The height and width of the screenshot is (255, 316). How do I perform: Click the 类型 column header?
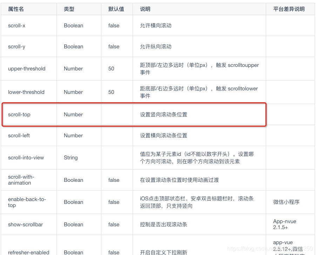pyautogui.click(x=69, y=9)
